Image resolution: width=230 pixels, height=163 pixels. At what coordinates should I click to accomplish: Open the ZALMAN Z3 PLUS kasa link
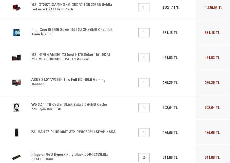click(x=73, y=132)
